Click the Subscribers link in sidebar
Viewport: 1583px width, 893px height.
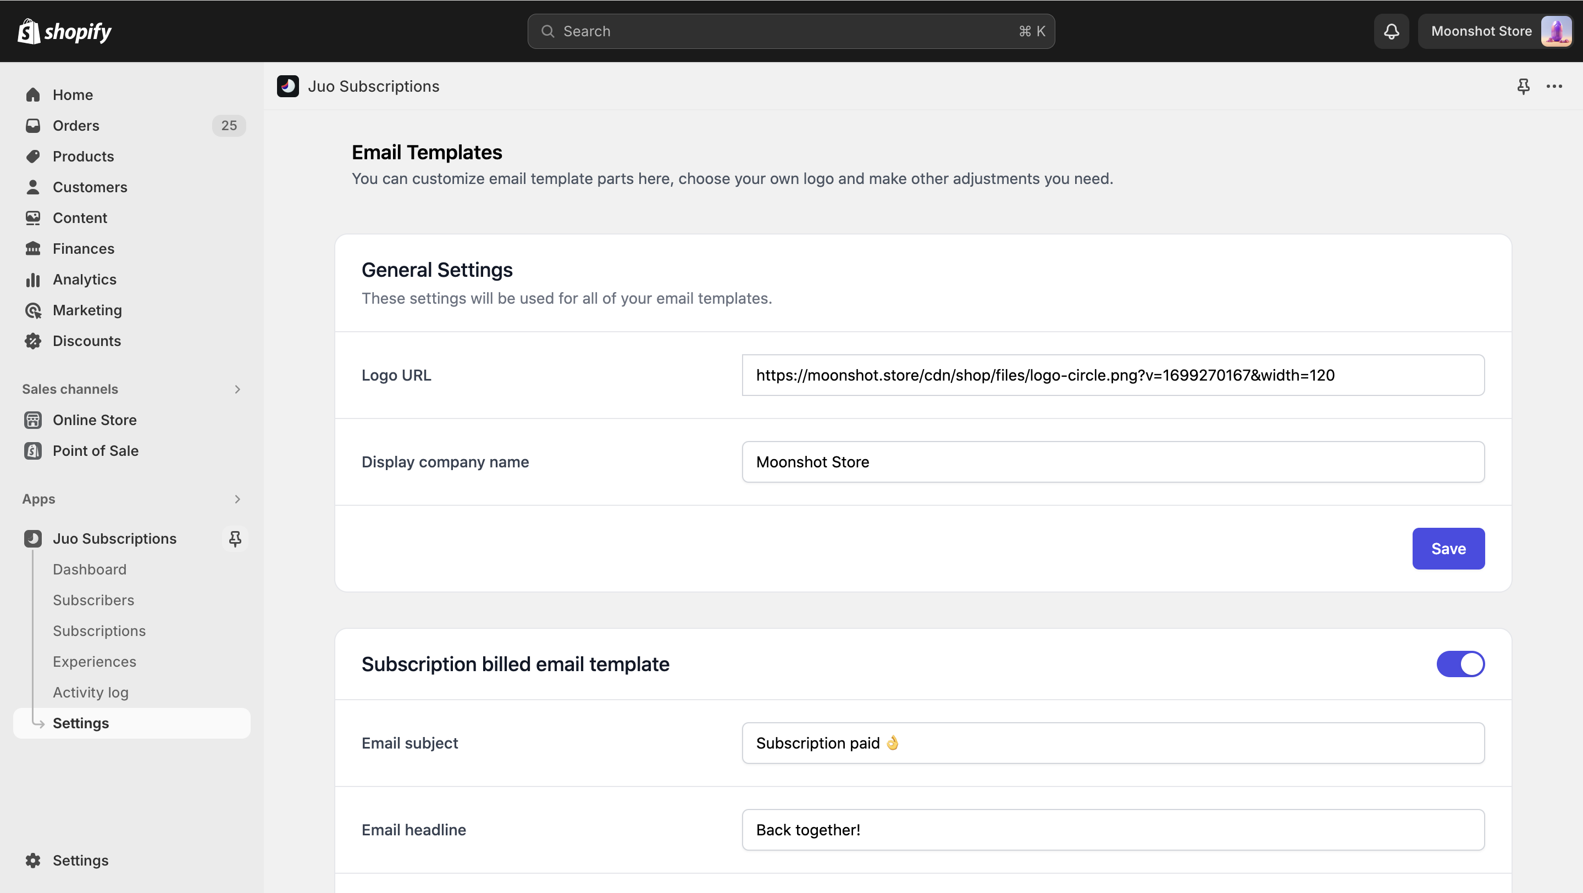point(92,600)
